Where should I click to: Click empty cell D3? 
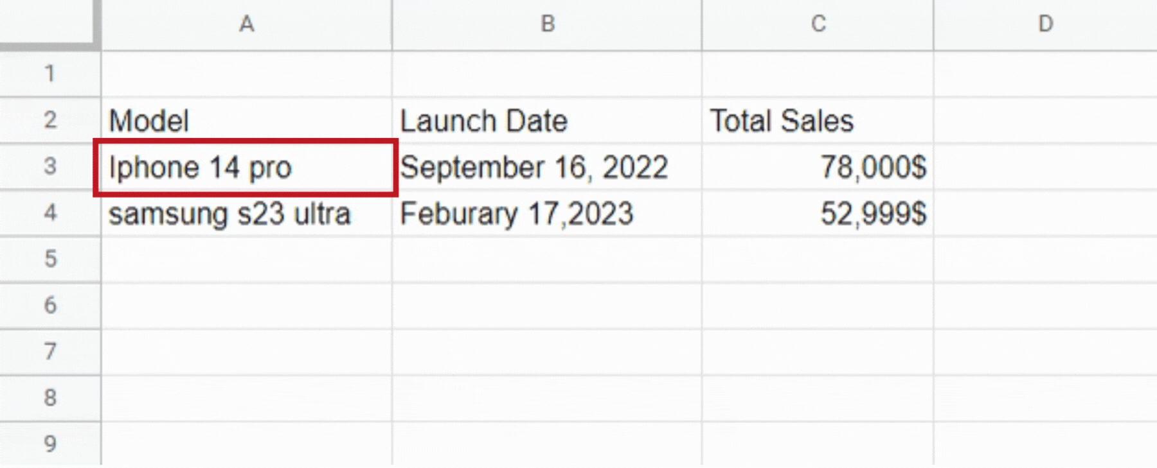(x=1045, y=167)
